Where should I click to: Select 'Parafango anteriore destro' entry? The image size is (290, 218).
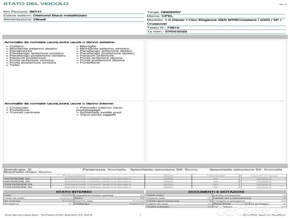106,51
